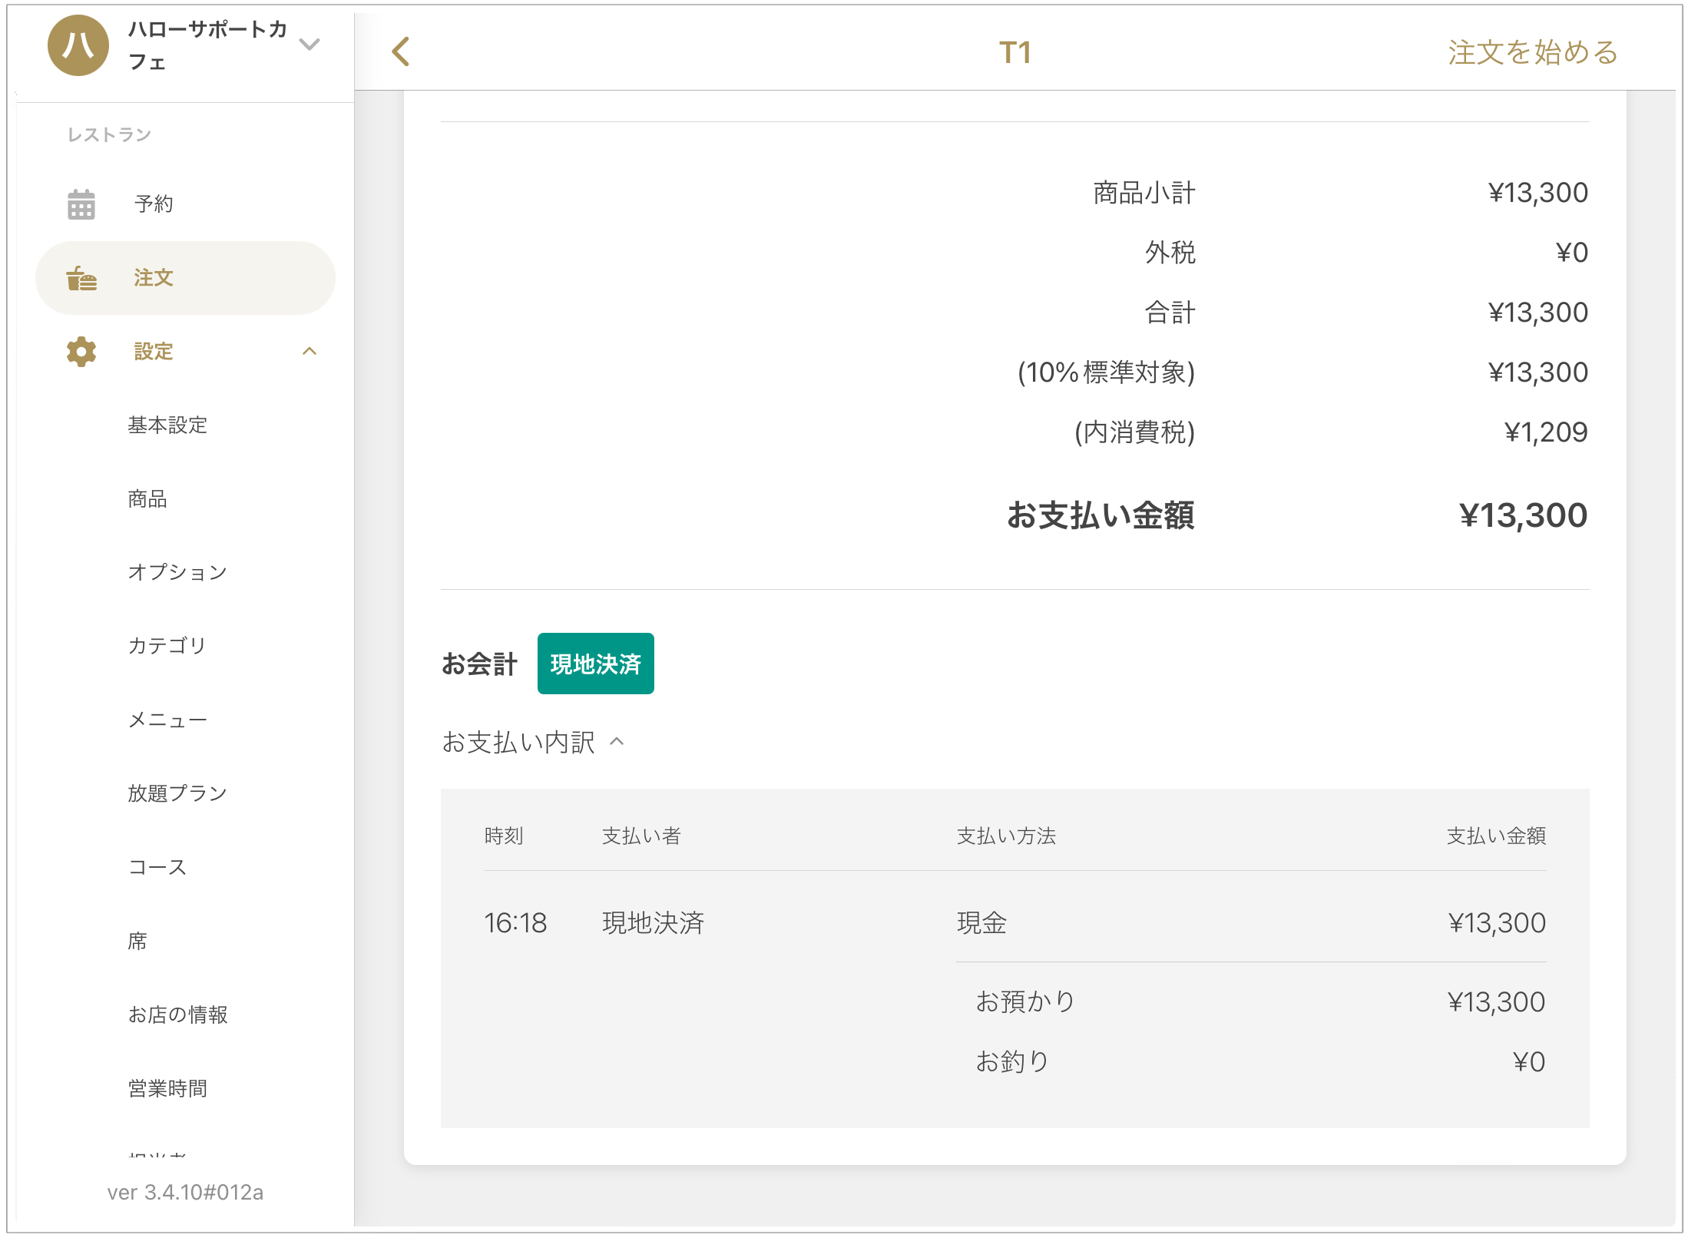This screenshot has height=1238, width=1688.
Task: Collapse the 設定 submenu chevron
Action: coord(309,352)
